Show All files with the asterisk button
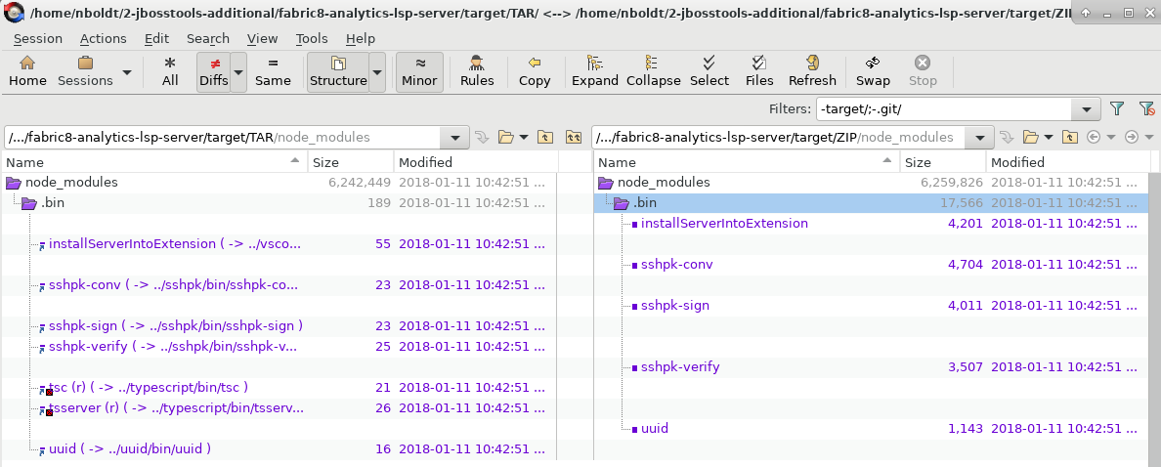 pyautogui.click(x=170, y=71)
